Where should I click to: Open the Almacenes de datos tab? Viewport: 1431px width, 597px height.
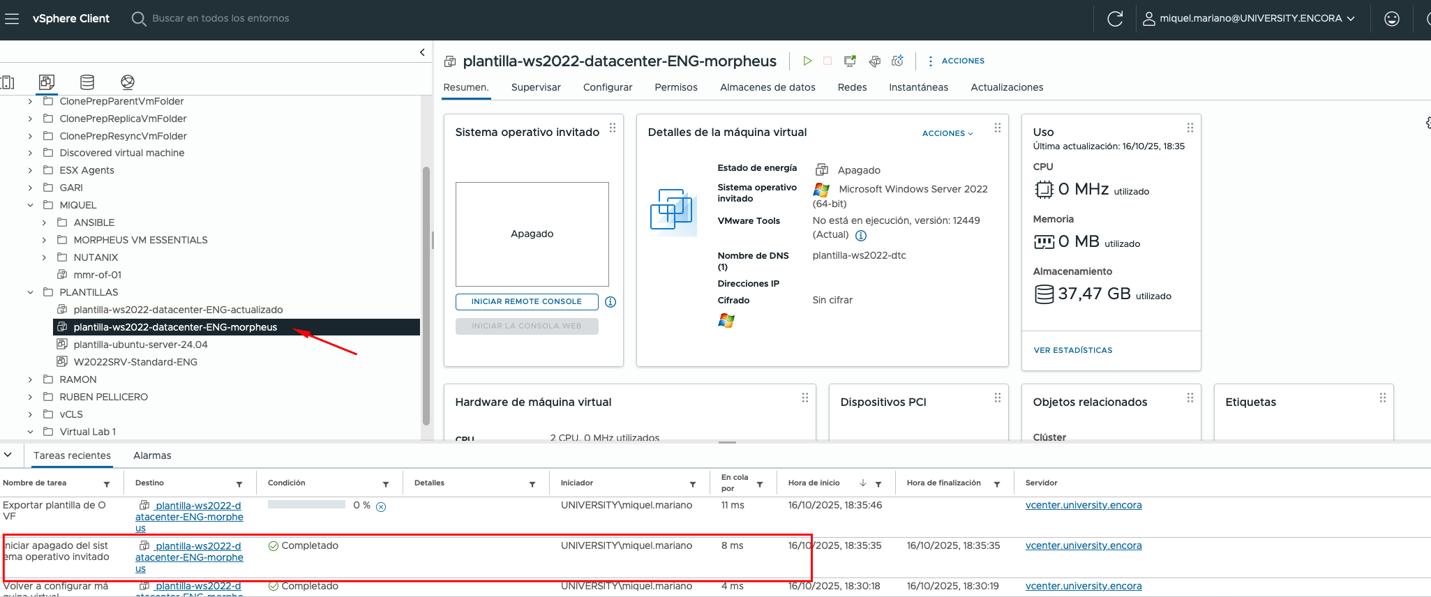click(x=767, y=87)
